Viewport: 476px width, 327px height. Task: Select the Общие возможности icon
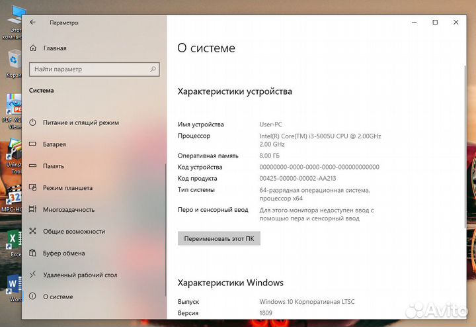click(x=33, y=231)
